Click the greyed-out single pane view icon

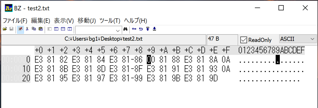pyautogui.click(x=49, y=29)
